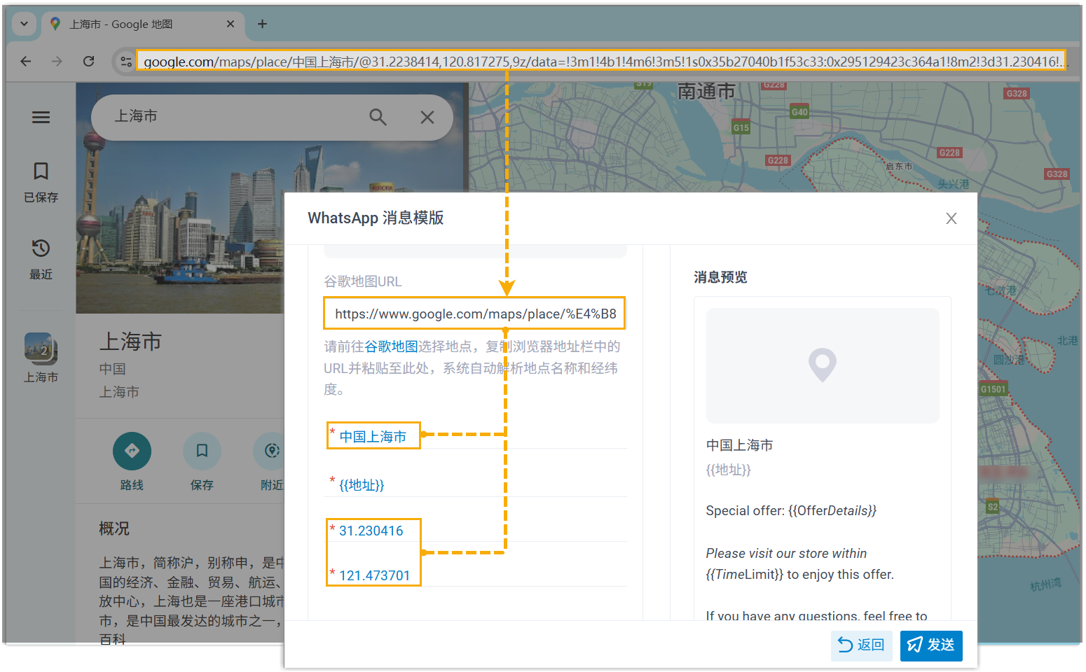Viewport: 1086px width, 672px height.
Task: Open the 最近 recent history icon
Action: (41, 248)
